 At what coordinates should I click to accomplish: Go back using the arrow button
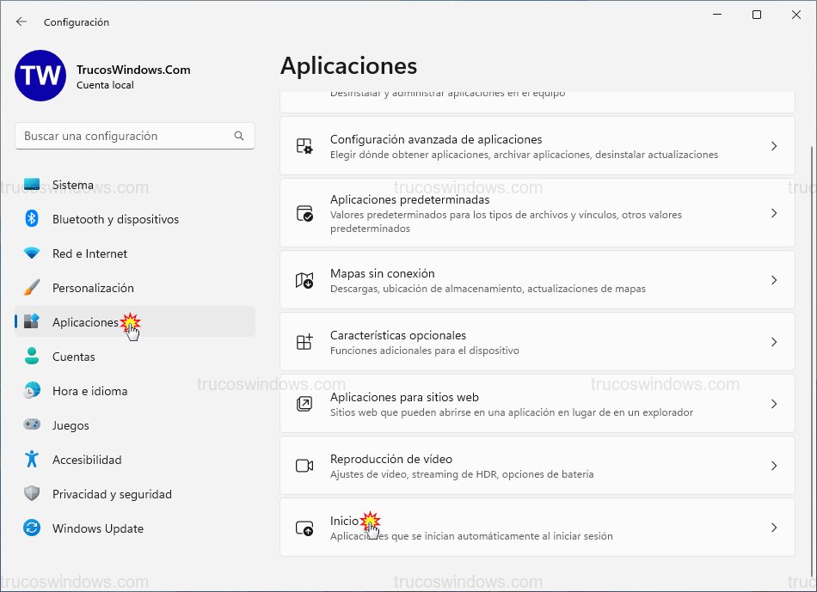pos(21,21)
